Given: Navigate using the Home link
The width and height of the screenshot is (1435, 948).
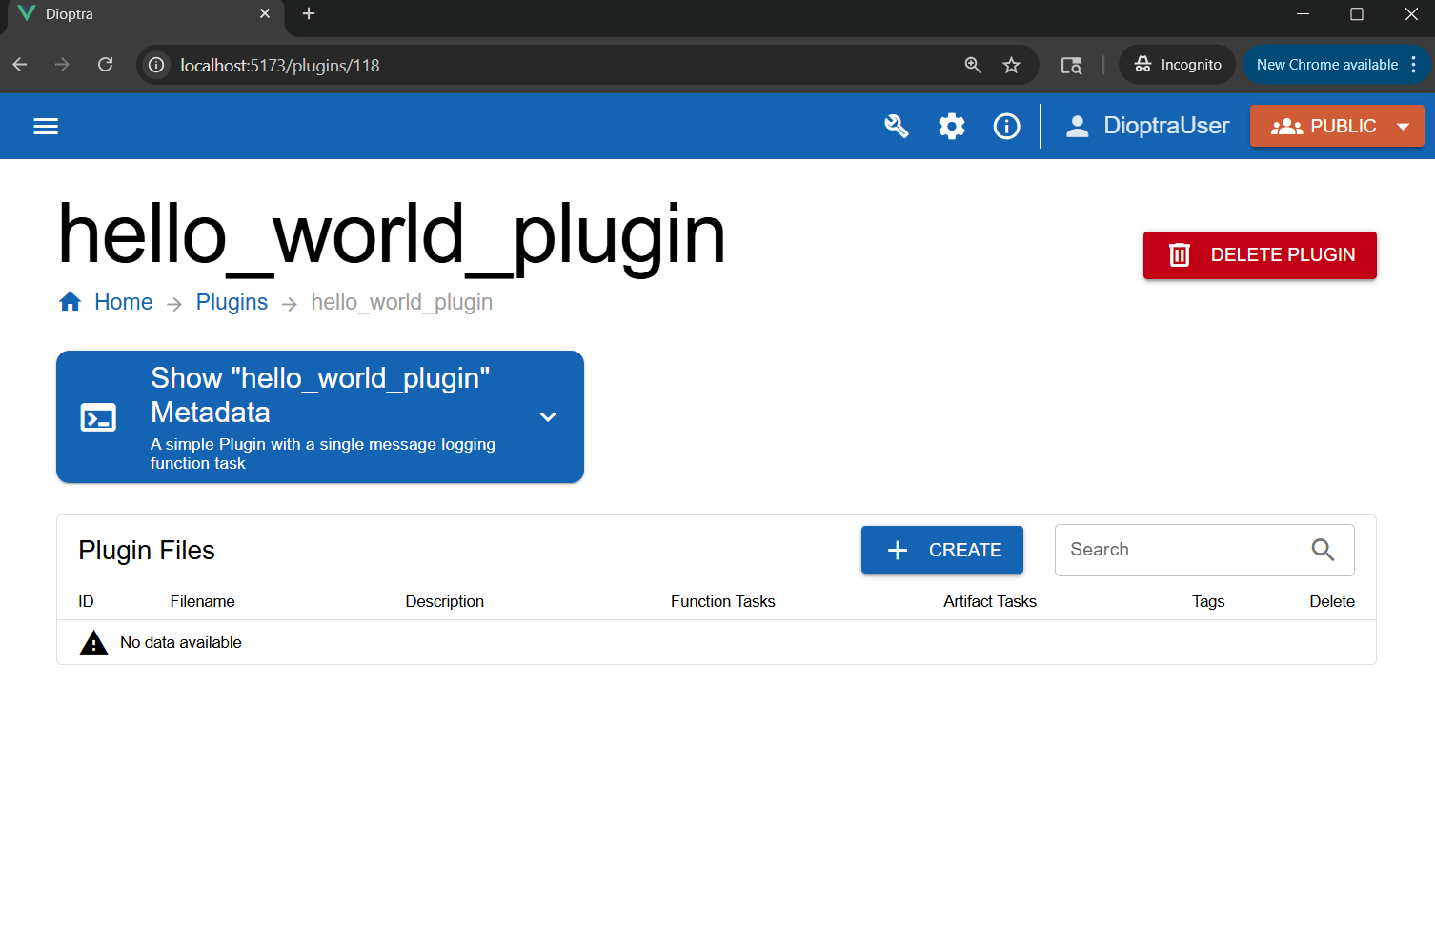Looking at the screenshot, I should (x=123, y=302).
